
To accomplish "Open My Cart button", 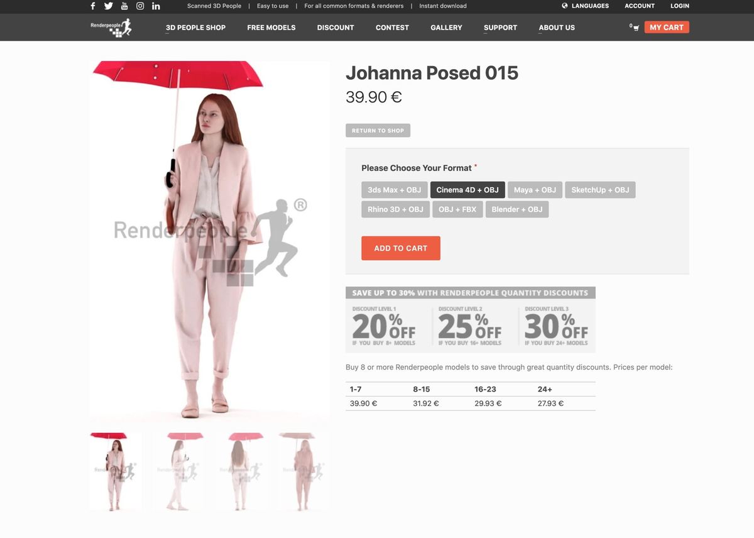I will 667,27.
